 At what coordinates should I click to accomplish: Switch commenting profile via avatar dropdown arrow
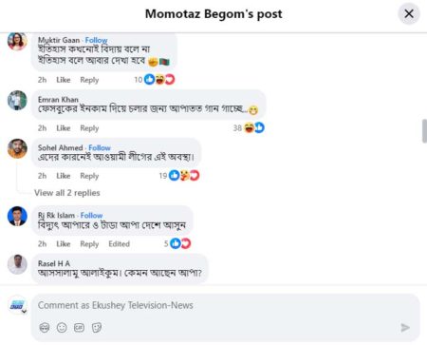24,311
